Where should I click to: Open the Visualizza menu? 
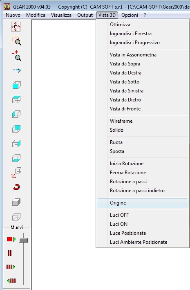pos(61,15)
